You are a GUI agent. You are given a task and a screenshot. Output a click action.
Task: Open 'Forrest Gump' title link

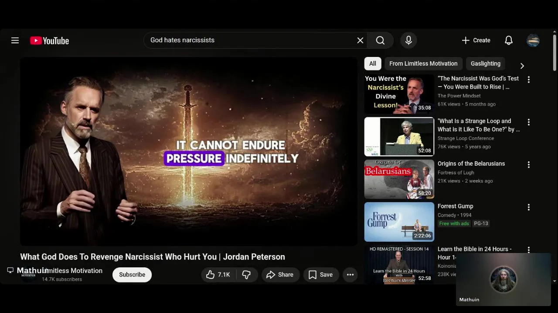pyautogui.click(x=455, y=206)
